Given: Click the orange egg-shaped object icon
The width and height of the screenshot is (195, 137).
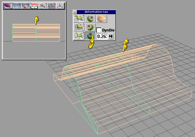Looking at the screenshot, I should click(102, 19).
